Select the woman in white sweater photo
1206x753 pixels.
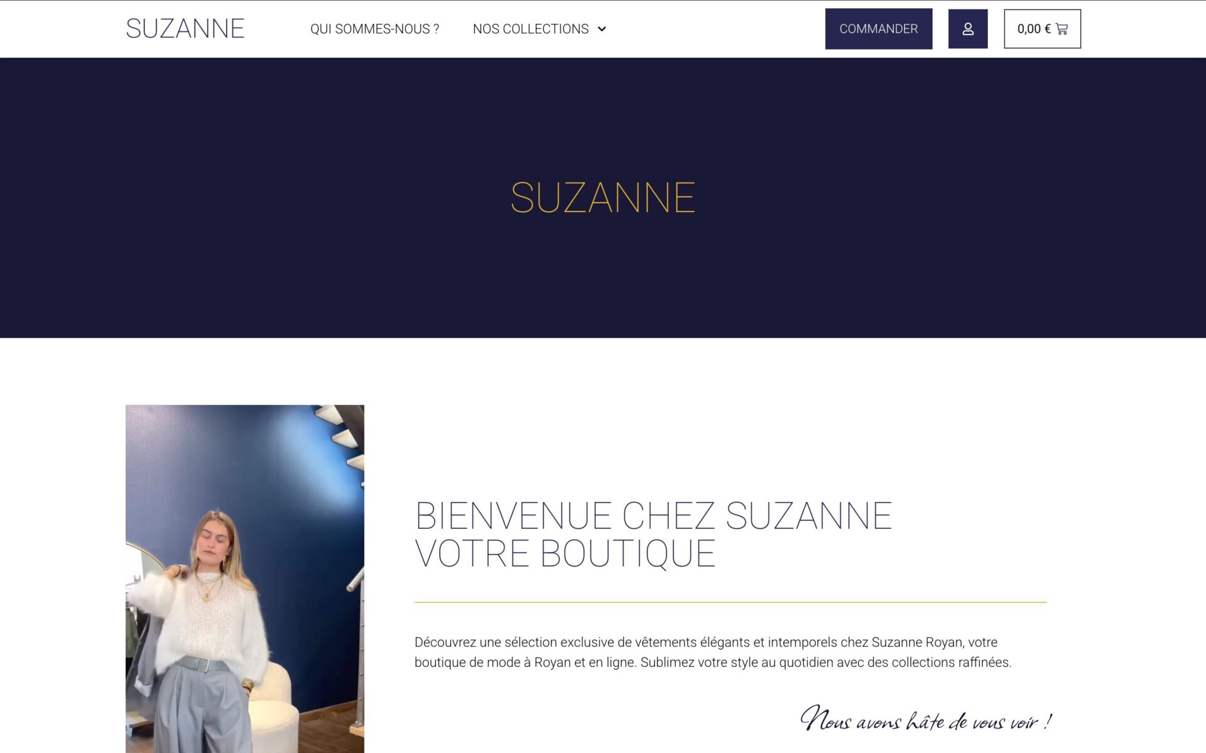pyautogui.click(x=244, y=579)
